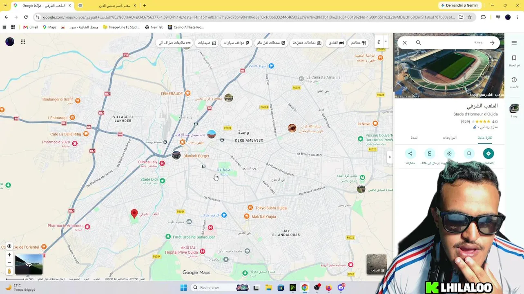Viewport: 524px width, 294px height.
Task: Click the Tokyo Sushi Oujda restaurant marker
Action: 250,208
